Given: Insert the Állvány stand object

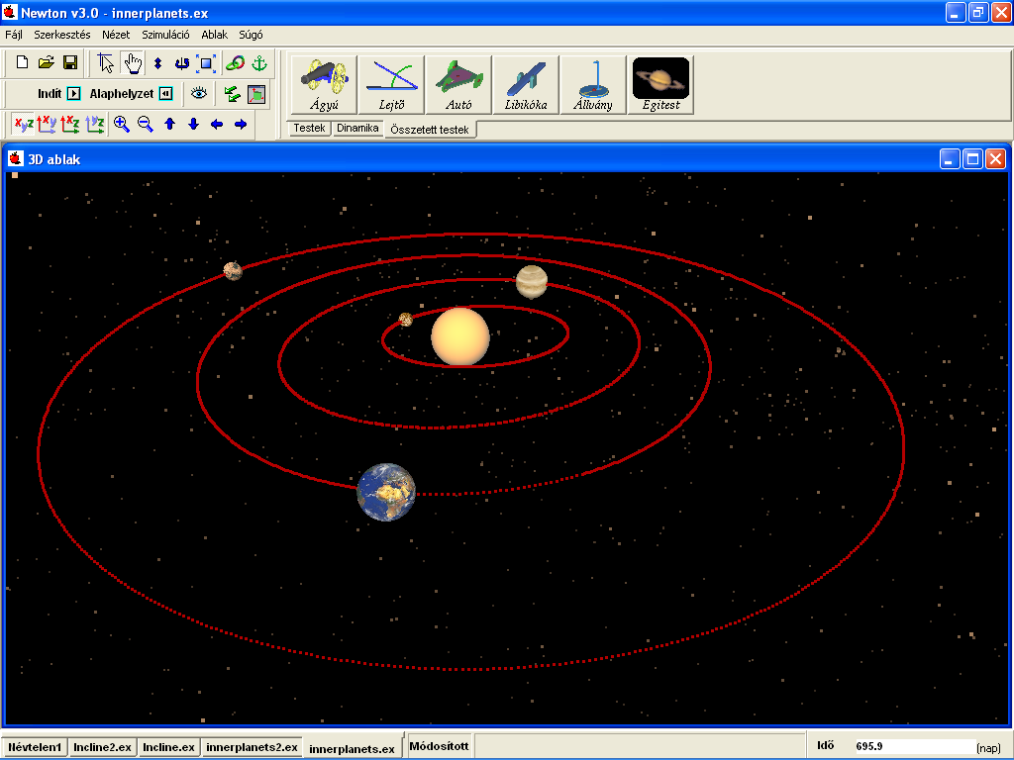Looking at the screenshot, I should [593, 85].
